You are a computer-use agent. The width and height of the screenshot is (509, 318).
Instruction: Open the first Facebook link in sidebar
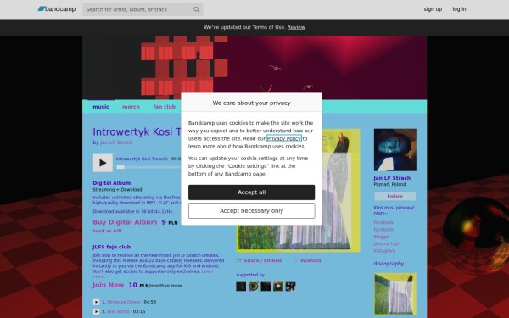pyautogui.click(x=383, y=222)
